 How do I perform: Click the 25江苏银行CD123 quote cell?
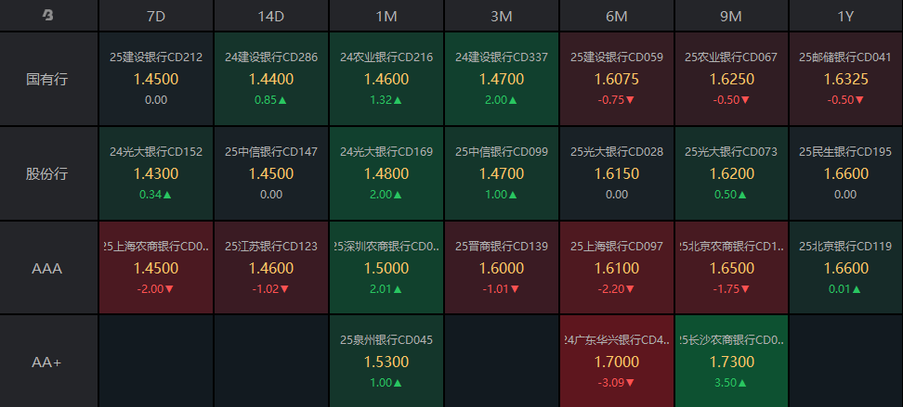click(271, 268)
